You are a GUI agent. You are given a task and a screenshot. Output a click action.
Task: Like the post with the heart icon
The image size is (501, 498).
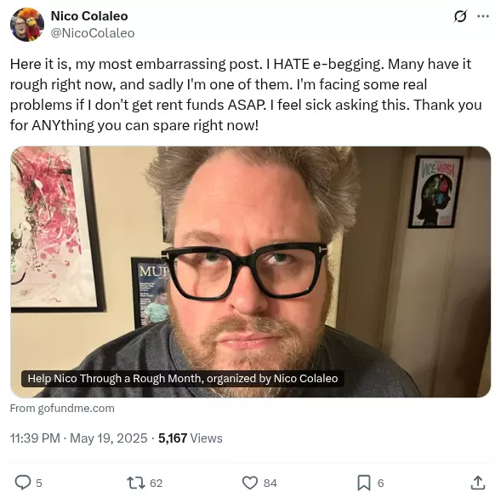(250, 483)
